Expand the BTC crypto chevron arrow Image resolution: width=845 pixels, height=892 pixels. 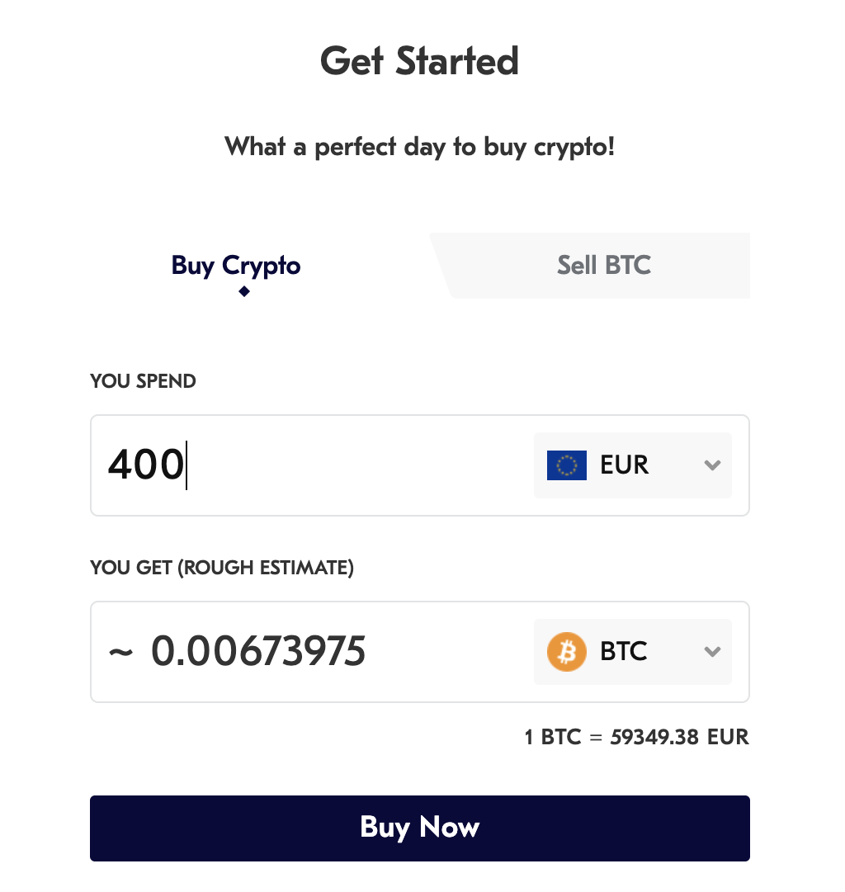[712, 652]
